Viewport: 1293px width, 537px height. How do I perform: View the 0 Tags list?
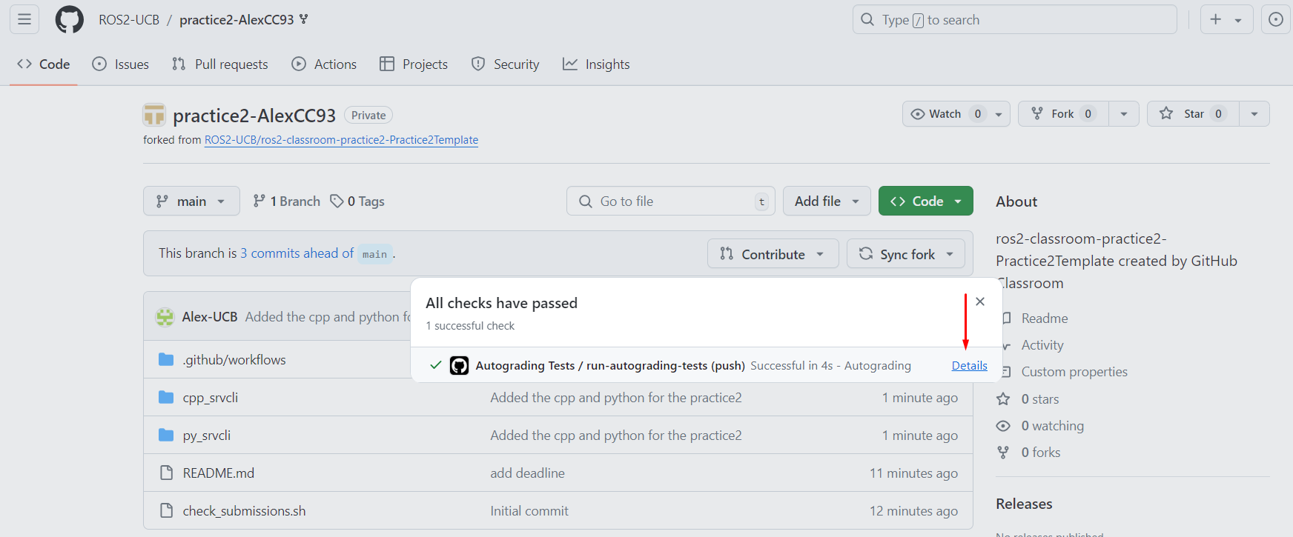click(357, 201)
